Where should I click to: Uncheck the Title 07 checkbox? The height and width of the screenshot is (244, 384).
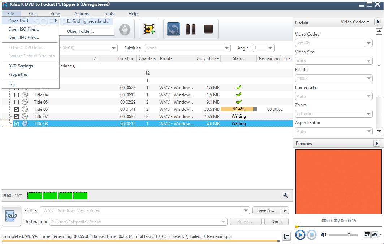tap(17, 117)
